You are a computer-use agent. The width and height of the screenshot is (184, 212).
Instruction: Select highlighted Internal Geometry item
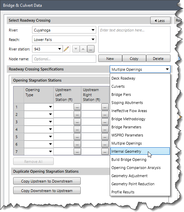[140, 151]
